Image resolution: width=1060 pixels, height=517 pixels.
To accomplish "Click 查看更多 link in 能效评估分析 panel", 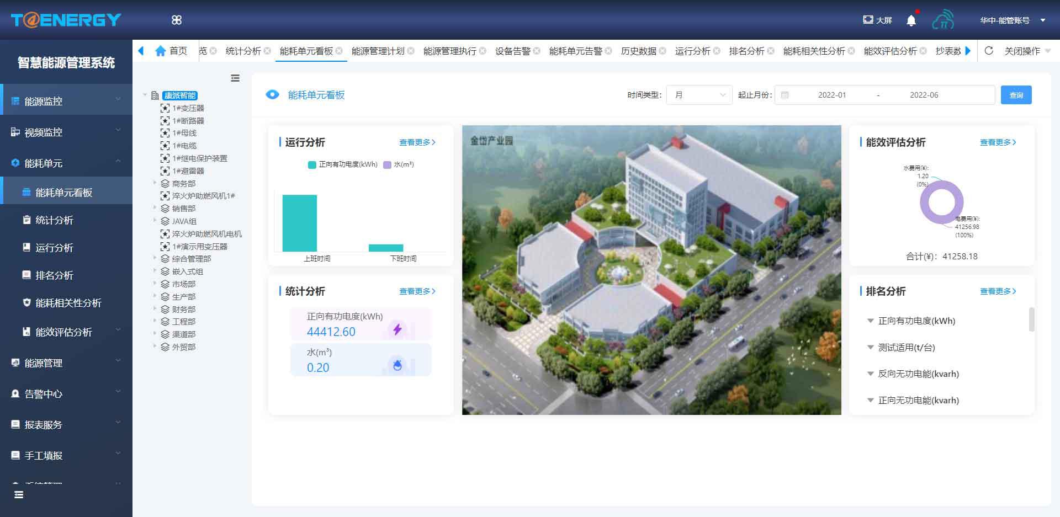I will pos(998,142).
